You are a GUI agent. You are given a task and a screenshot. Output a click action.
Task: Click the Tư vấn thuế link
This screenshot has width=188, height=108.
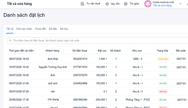93,4
